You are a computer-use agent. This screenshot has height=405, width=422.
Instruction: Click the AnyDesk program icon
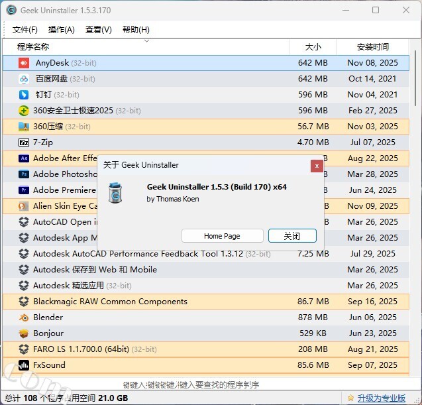24,63
